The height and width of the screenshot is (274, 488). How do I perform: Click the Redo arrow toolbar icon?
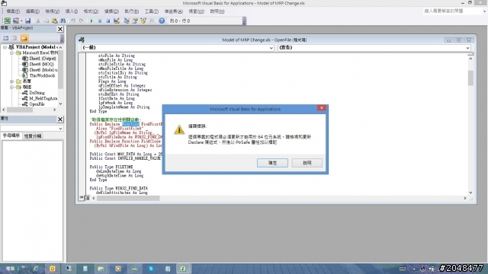(82, 21)
